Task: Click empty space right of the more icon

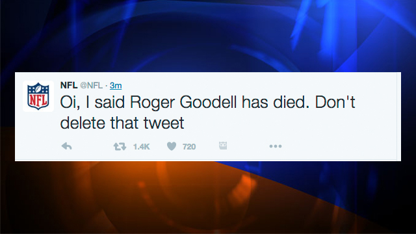Action: click(x=339, y=146)
